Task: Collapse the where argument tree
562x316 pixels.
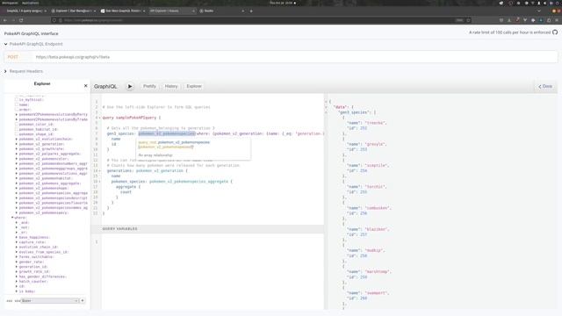Action: click(12, 218)
